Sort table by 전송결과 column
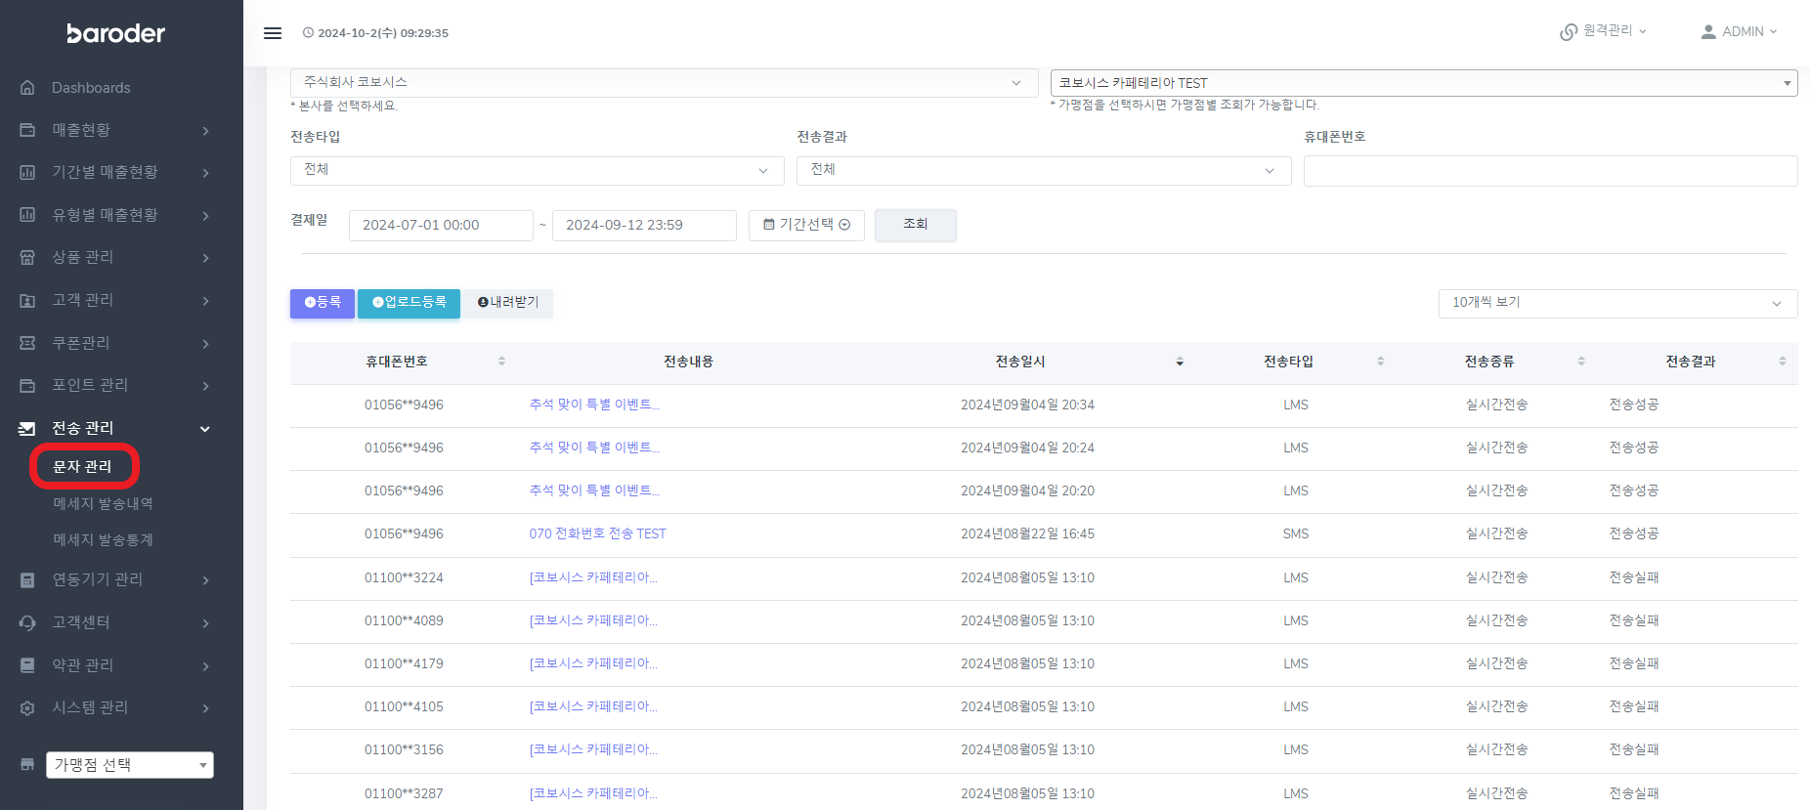The height and width of the screenshot is (810, 1811). 1782,362
